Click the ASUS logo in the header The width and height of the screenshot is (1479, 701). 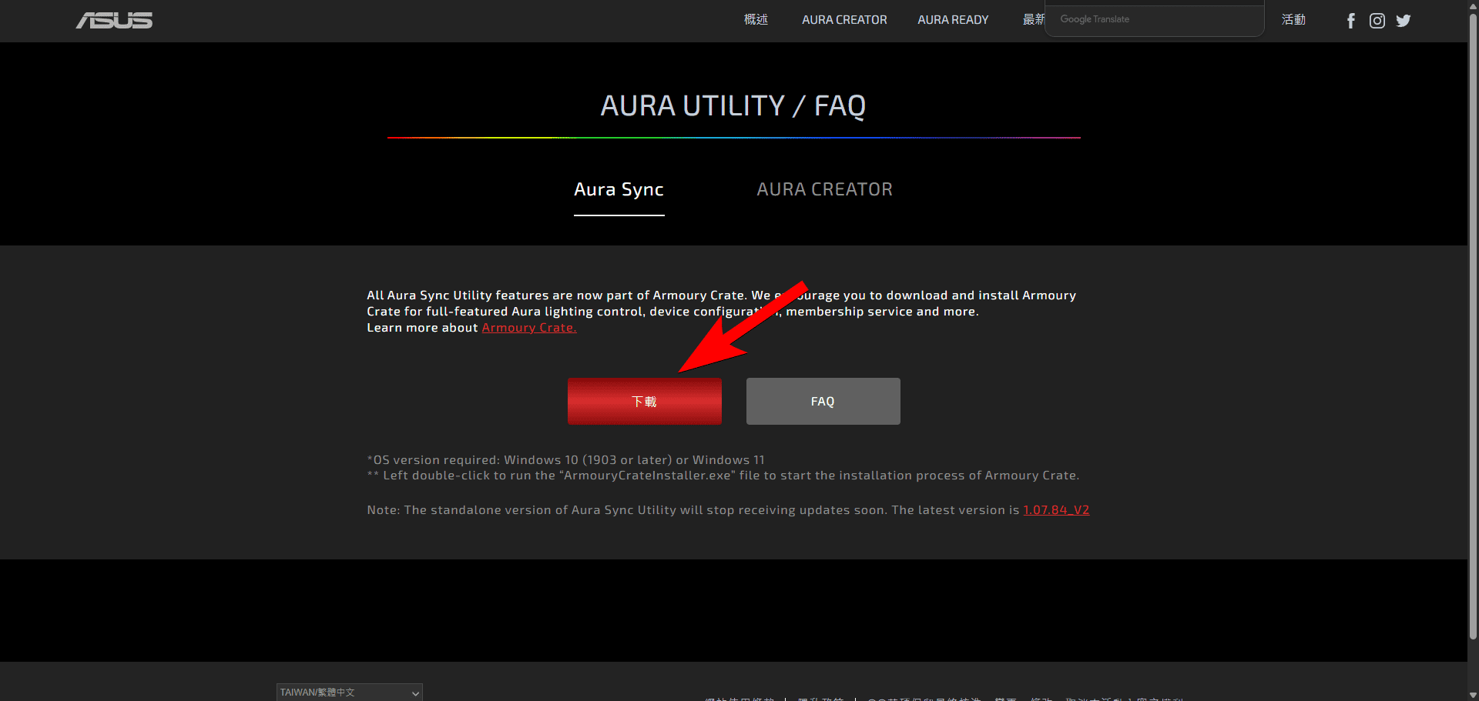click(x=114, y=21)
